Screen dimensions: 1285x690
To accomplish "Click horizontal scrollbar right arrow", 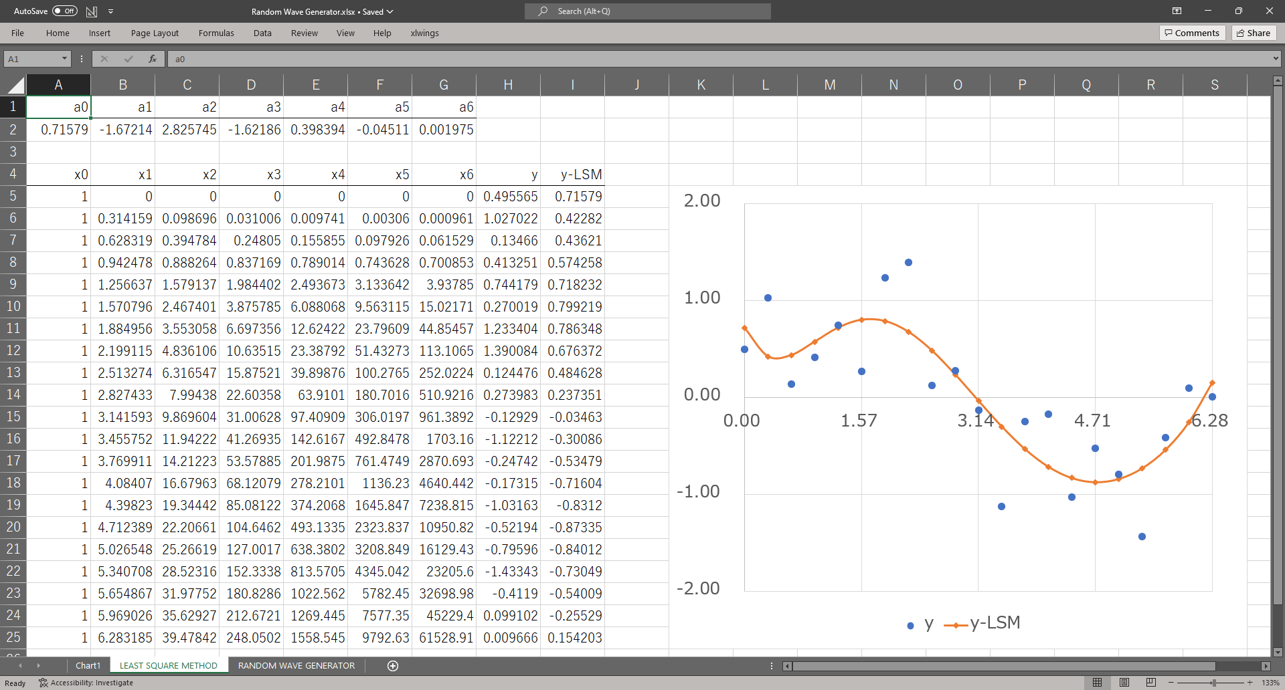I will (x=1266, y=666).
